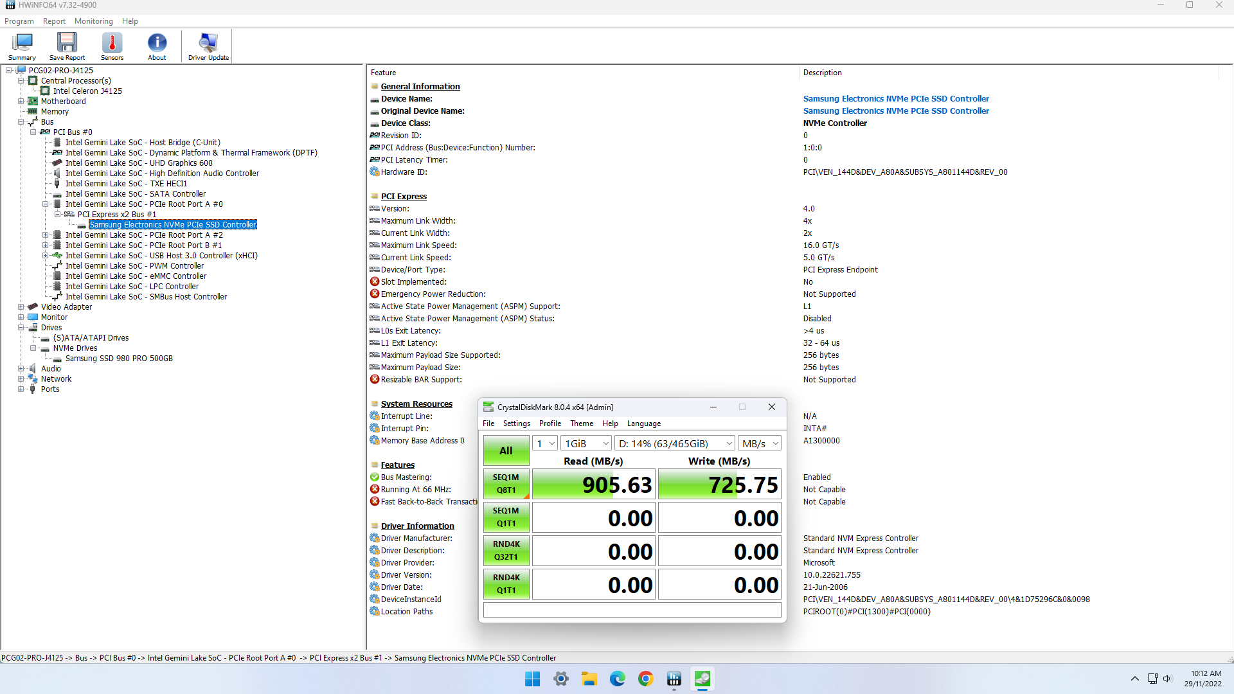The width and height of the screenshot is (1234, 694).
Task: Open the test count dropdown
Action: 544,443
